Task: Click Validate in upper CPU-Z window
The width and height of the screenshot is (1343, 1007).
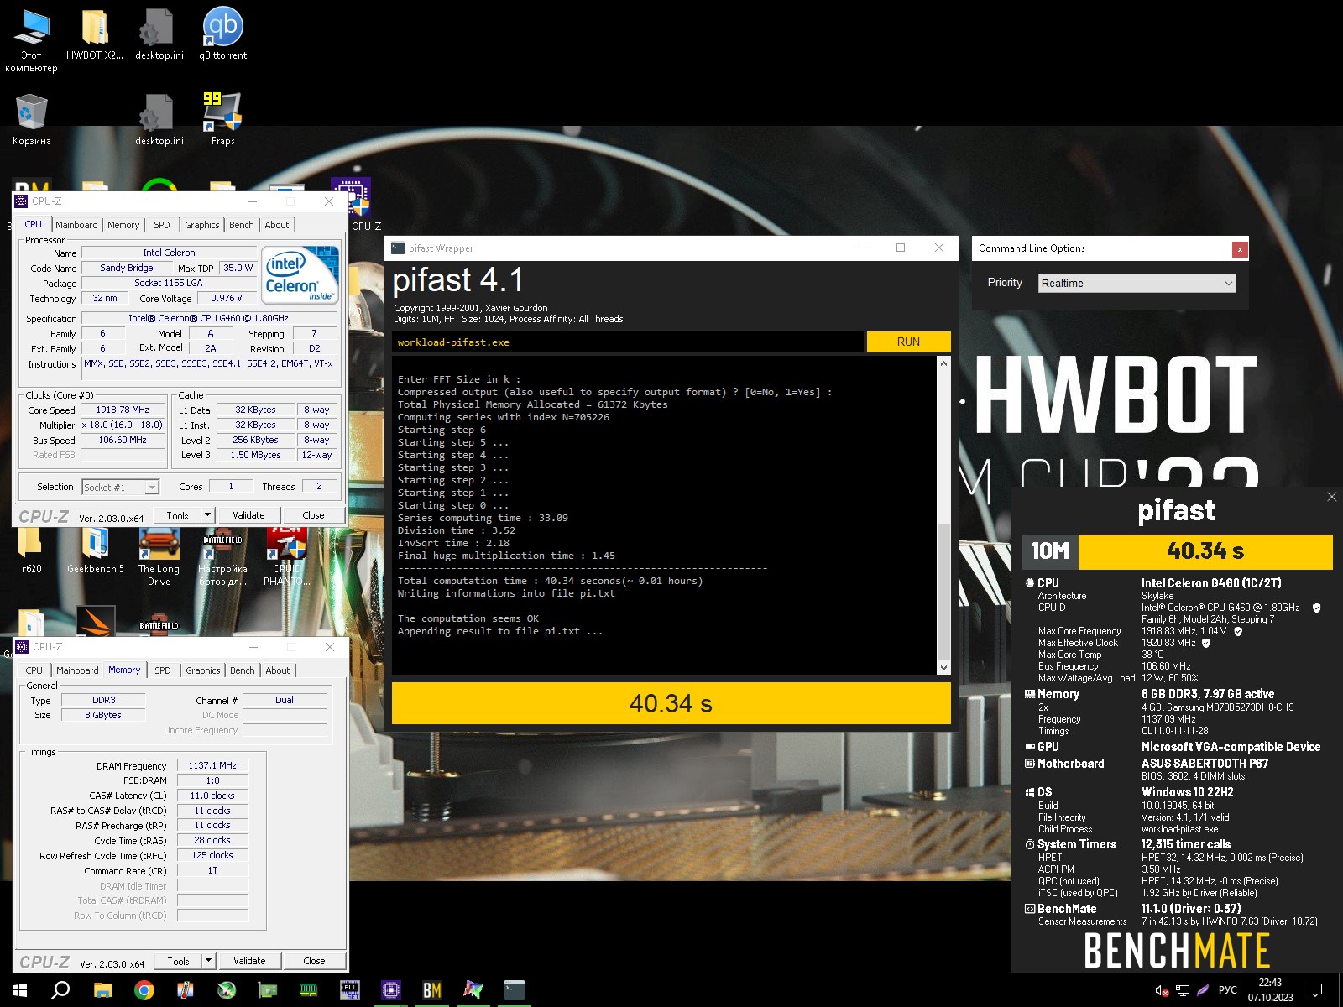Action: tap(248, 515)
